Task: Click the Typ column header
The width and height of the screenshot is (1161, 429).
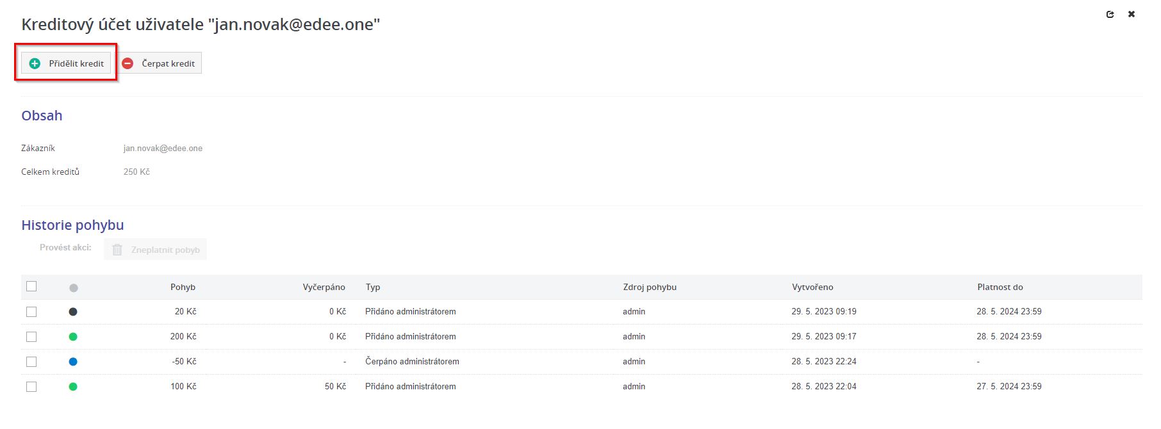Action: (373, 287)
